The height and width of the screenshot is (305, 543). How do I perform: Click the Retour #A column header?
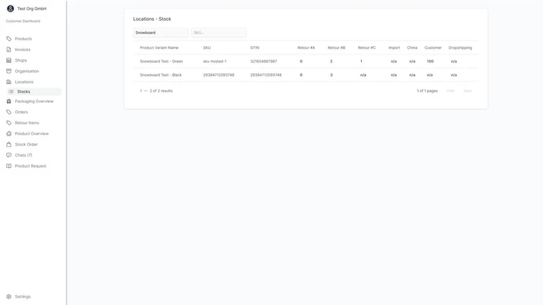click(x=306, y=47)
